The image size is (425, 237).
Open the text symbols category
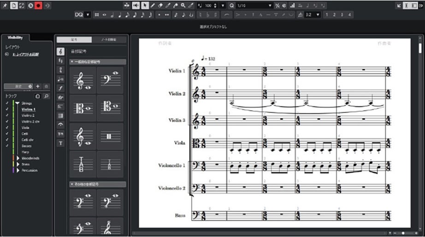[60, 143]
